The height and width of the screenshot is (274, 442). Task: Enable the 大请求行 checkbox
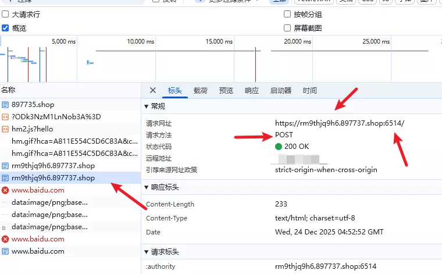[x=5, y=15]
